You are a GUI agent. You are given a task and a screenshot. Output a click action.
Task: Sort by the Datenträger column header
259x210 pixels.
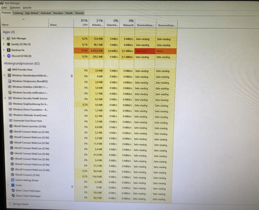pos(112,23)
